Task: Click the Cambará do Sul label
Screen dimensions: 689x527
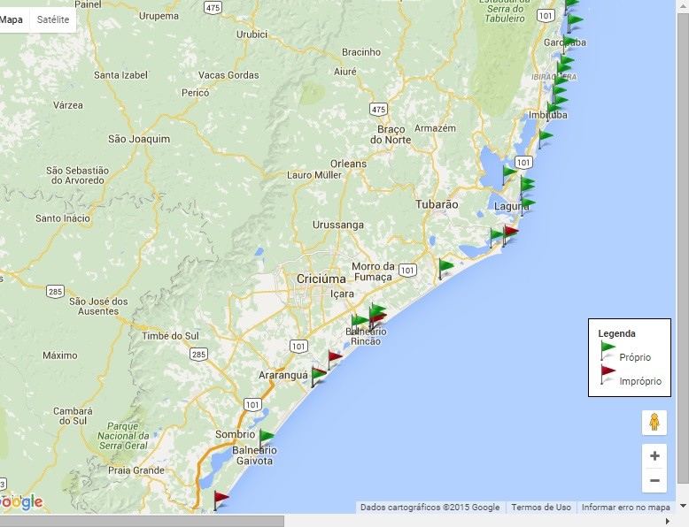Action: pyautogui.click(x=73, y=416)
